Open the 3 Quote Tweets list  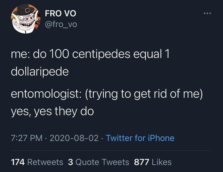click(98, 162)
